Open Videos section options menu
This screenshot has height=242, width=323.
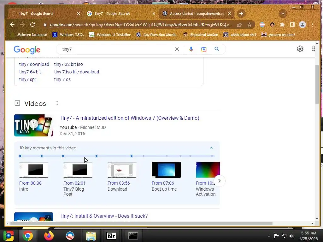pos(57,103)
